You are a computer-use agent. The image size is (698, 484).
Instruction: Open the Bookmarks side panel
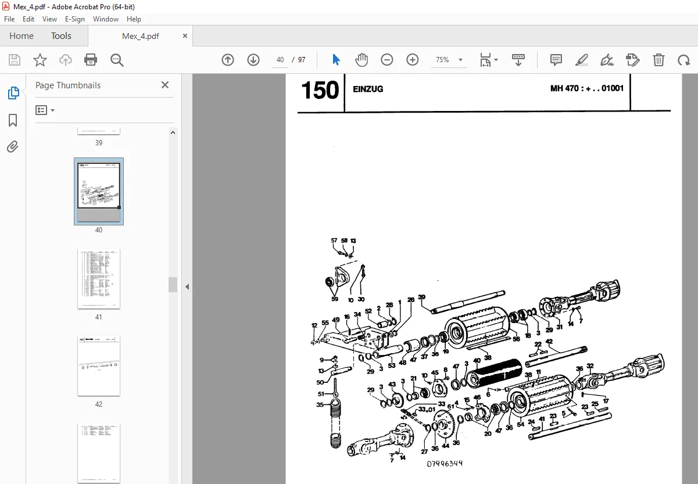pos(13,120)
